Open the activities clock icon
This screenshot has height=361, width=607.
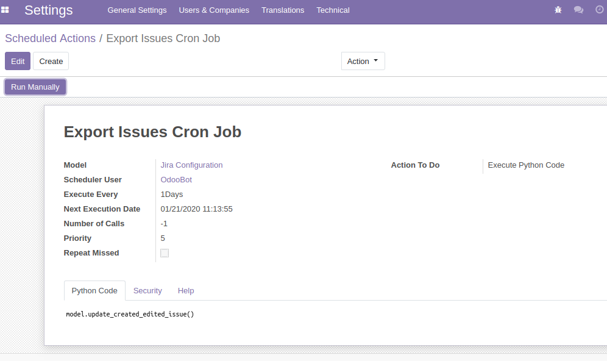coord(598,10)
